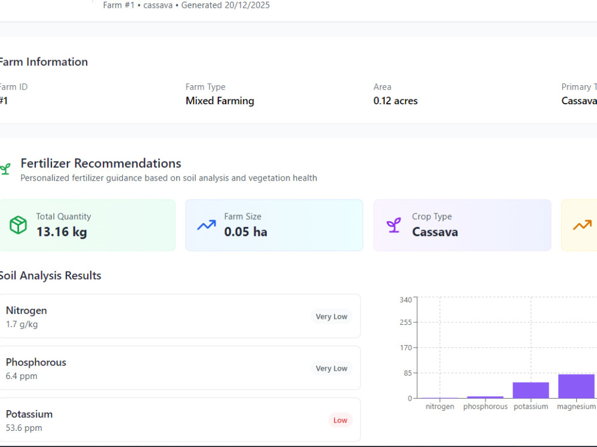Select the Farm Size 0.05 ha card
The width and height of the screenshot is (597, 447).
[x=274, y=225]
